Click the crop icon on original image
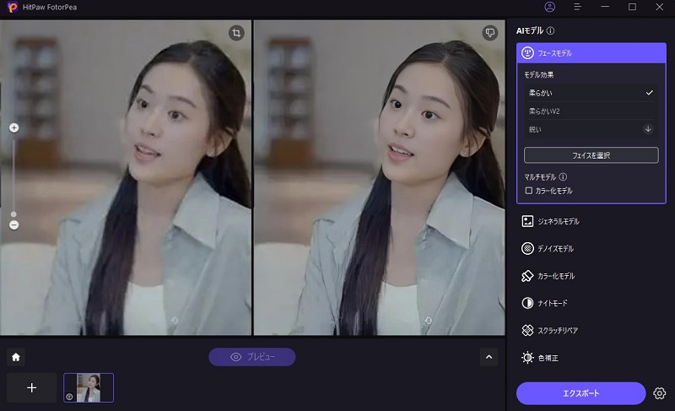Screen dimensions: 675x411 tap(236, 33)
